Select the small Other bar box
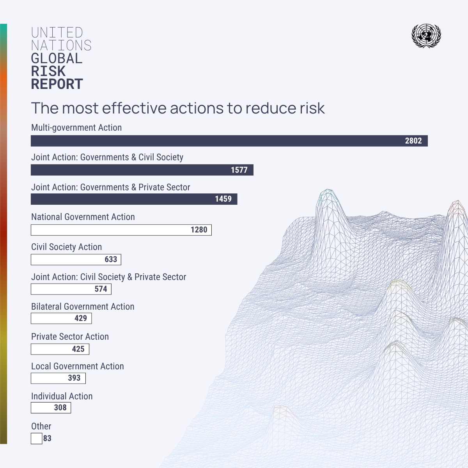The image size is (468, 468). (x=37, y=438)
